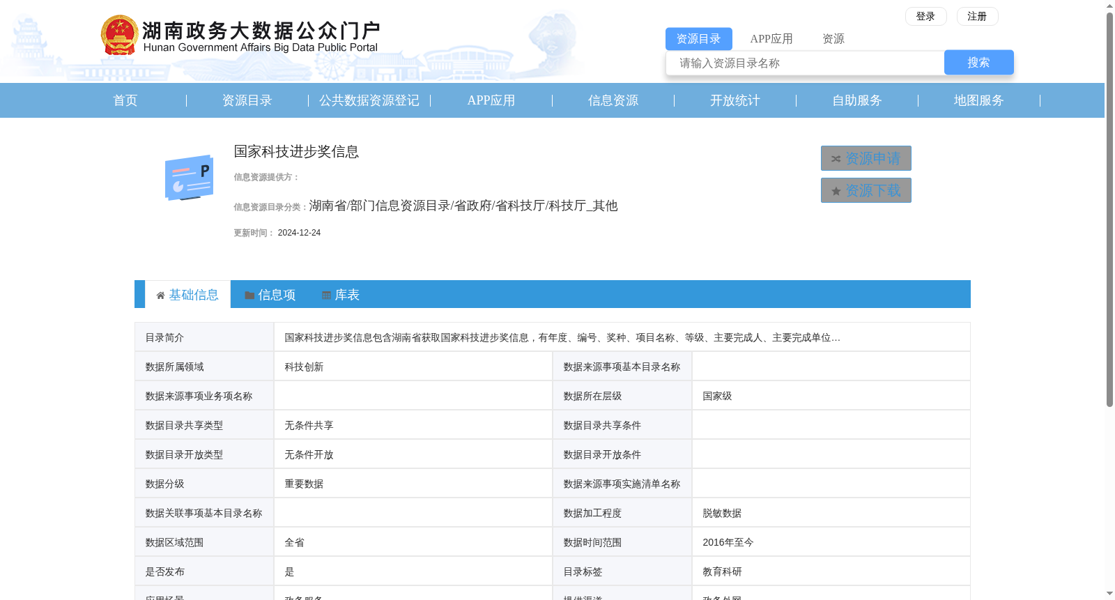
Task: Select the 资源目录 search tab
Action: tap(698, 39)
